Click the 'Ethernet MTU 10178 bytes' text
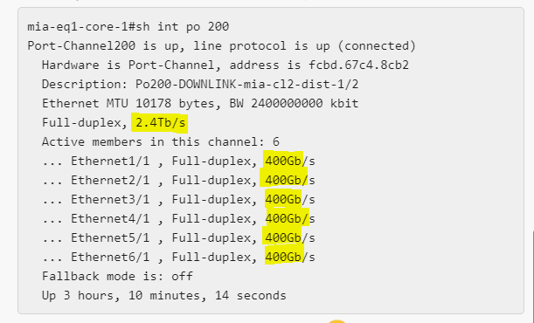This screenshot has width=534, height=323. click(128, 103)
